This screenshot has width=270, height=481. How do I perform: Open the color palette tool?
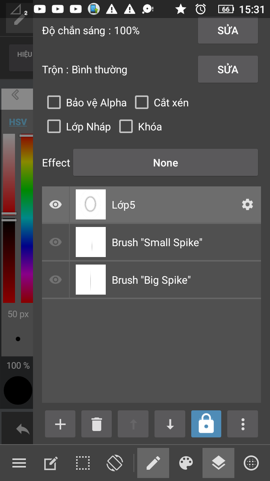point(186,463)
